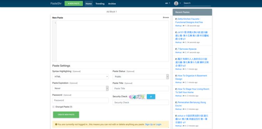Open the Home tab
The height and width of the screenshot is (129, 262).
[88, 4]
